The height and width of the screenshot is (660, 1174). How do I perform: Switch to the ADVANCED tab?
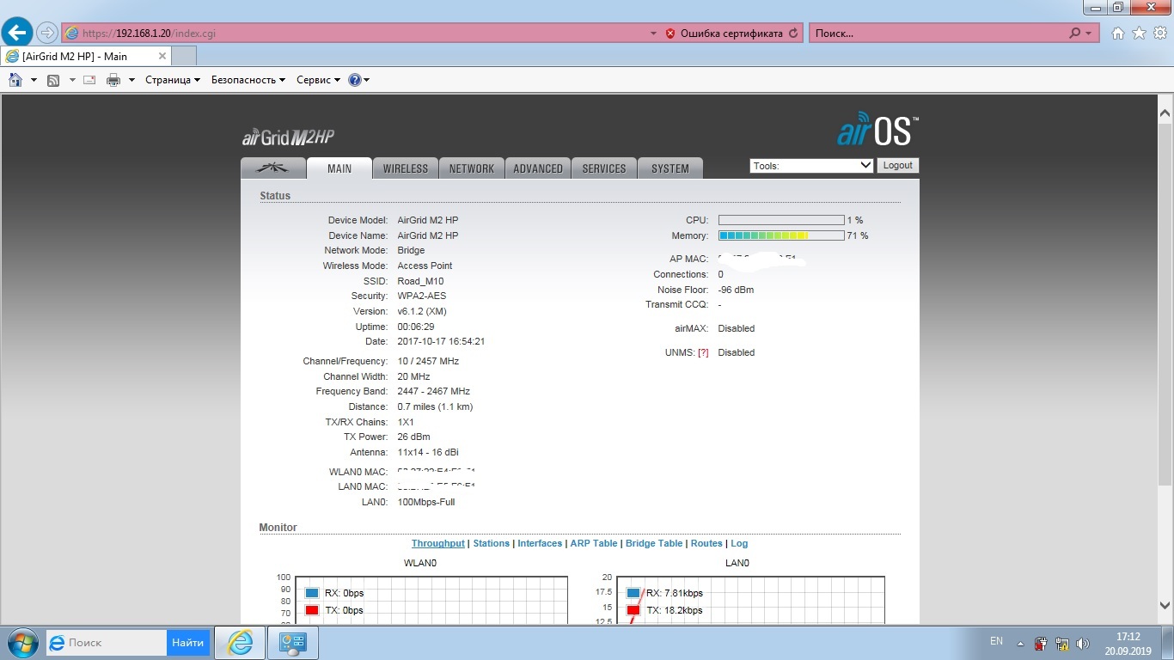point(538,168)
